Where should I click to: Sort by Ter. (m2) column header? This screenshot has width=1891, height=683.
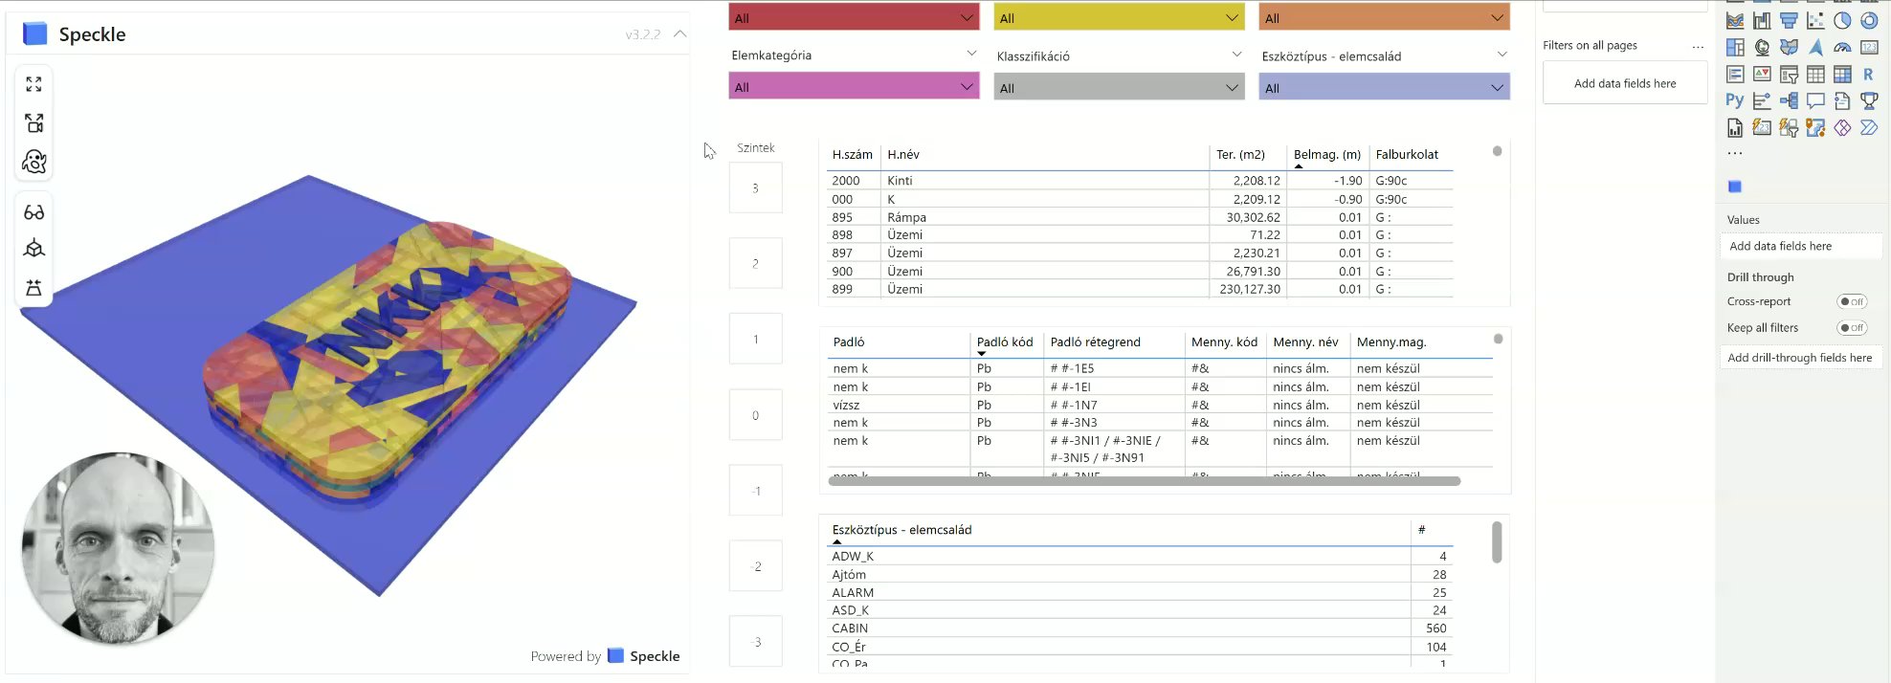1240,154
